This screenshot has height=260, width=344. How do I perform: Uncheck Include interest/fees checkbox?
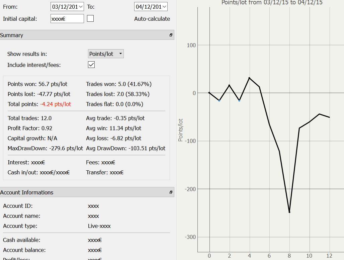(91, 65)
